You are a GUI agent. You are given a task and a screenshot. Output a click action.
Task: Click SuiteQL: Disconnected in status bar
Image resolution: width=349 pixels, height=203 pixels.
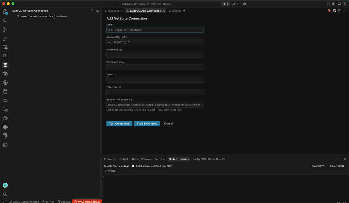pyautogui.click(x=24, y=202)
